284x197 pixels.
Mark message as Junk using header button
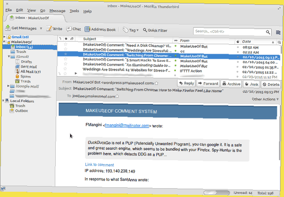coord(252,84)
